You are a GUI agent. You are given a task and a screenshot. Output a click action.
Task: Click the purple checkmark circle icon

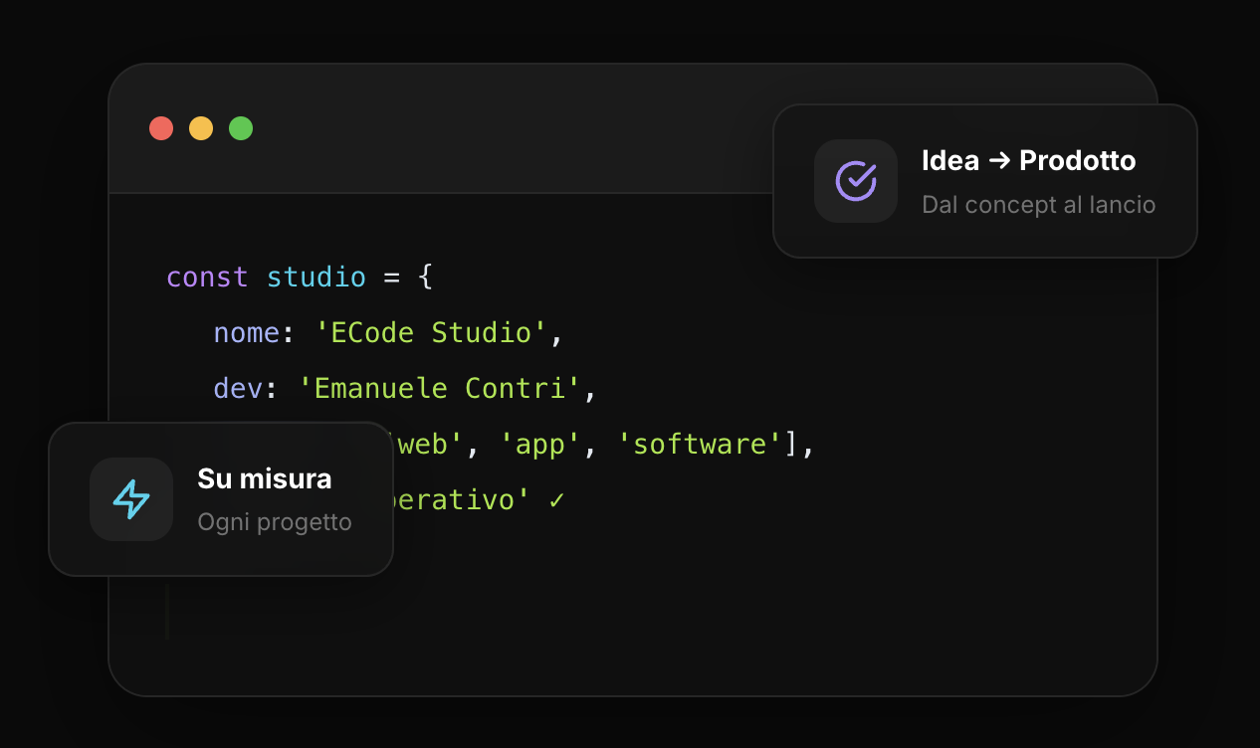point(856,181)
